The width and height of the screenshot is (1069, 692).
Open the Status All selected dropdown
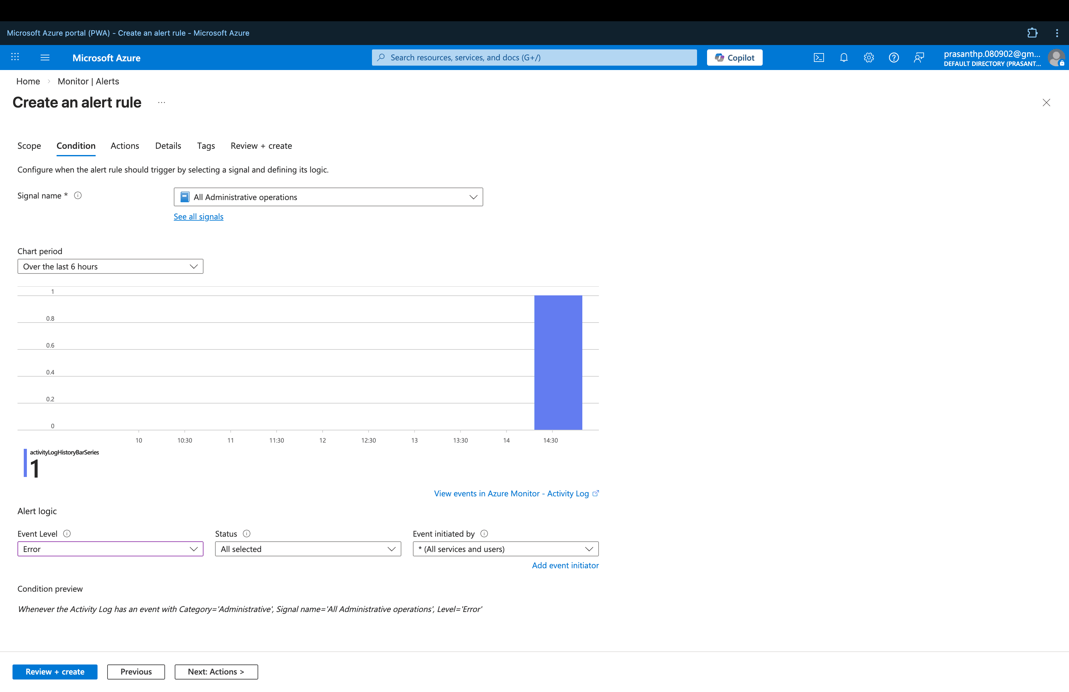click(x=308, y=549)
